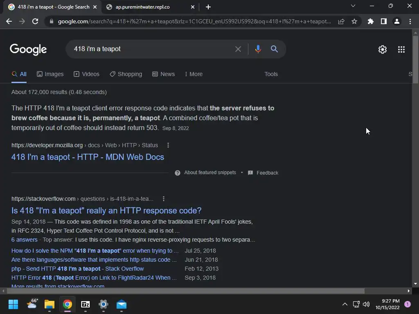Viewport: 419px width, 314px height.
Task: Open Chrome's three-dot menu
Action: [410, 21]
